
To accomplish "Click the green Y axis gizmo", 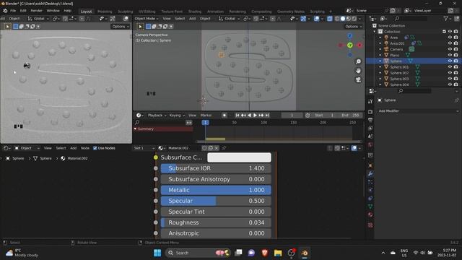I will (x=350, y=45).
